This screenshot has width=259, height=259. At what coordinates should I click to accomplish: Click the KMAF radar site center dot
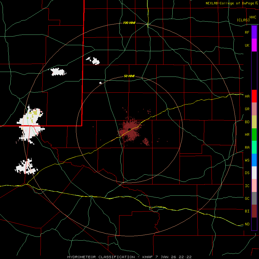pyautogui.click(x=130, y=129)
